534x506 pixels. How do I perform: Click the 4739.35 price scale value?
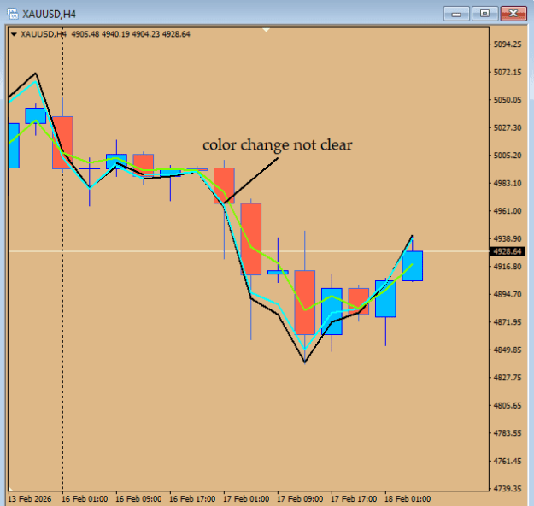pos(508,489)
